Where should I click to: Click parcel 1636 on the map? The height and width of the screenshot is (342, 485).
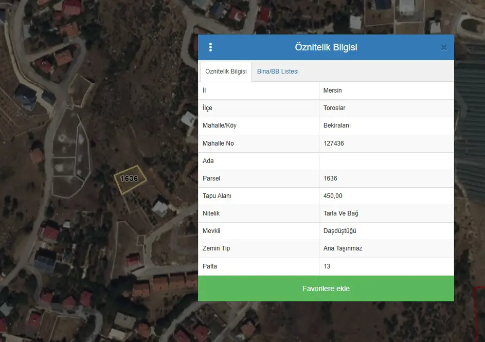click(129, 179)
